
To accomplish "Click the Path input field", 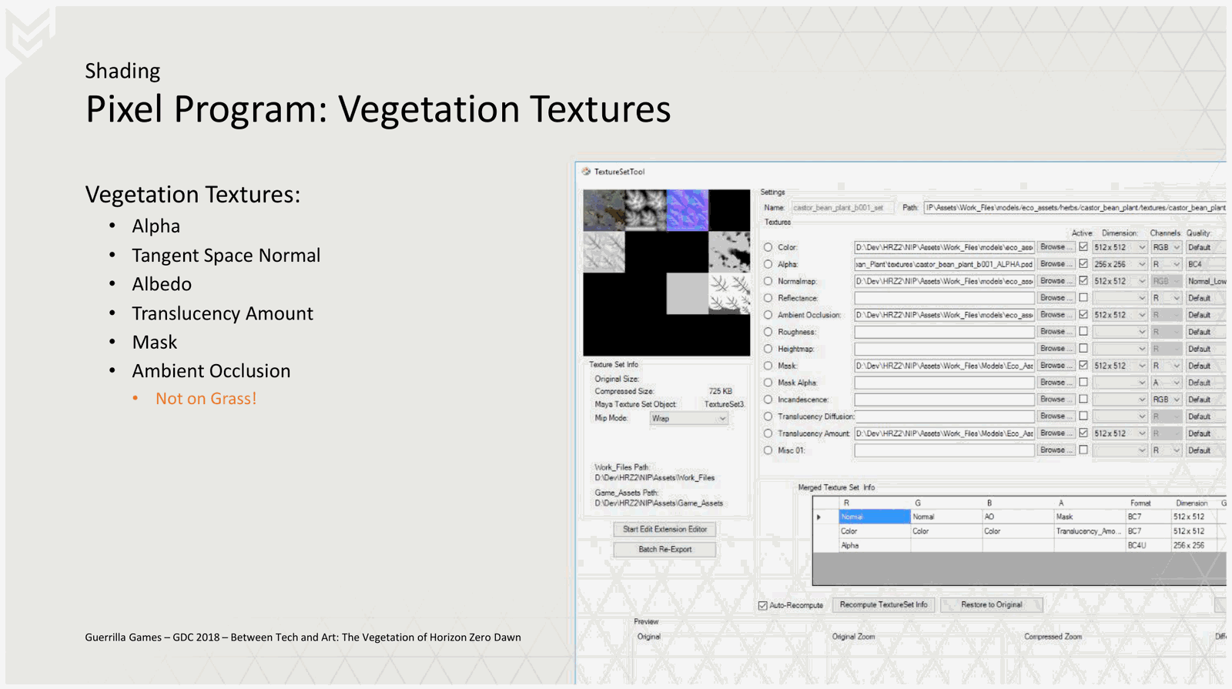I will (x=1075, y=208).
